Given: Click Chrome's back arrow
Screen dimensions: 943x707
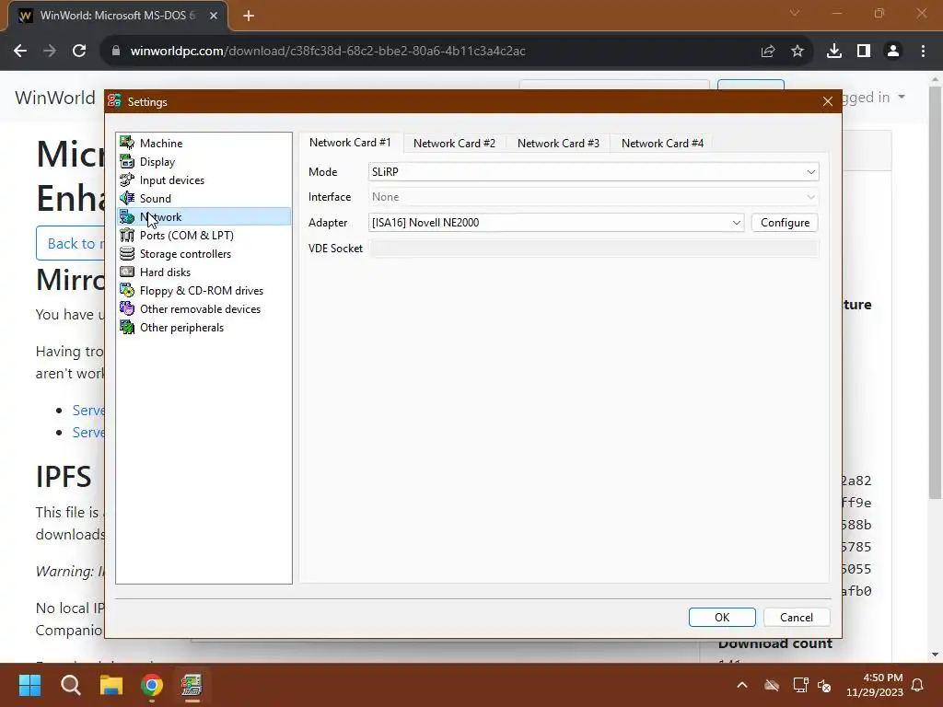Looking at the screenshot, I should [20, 52].
